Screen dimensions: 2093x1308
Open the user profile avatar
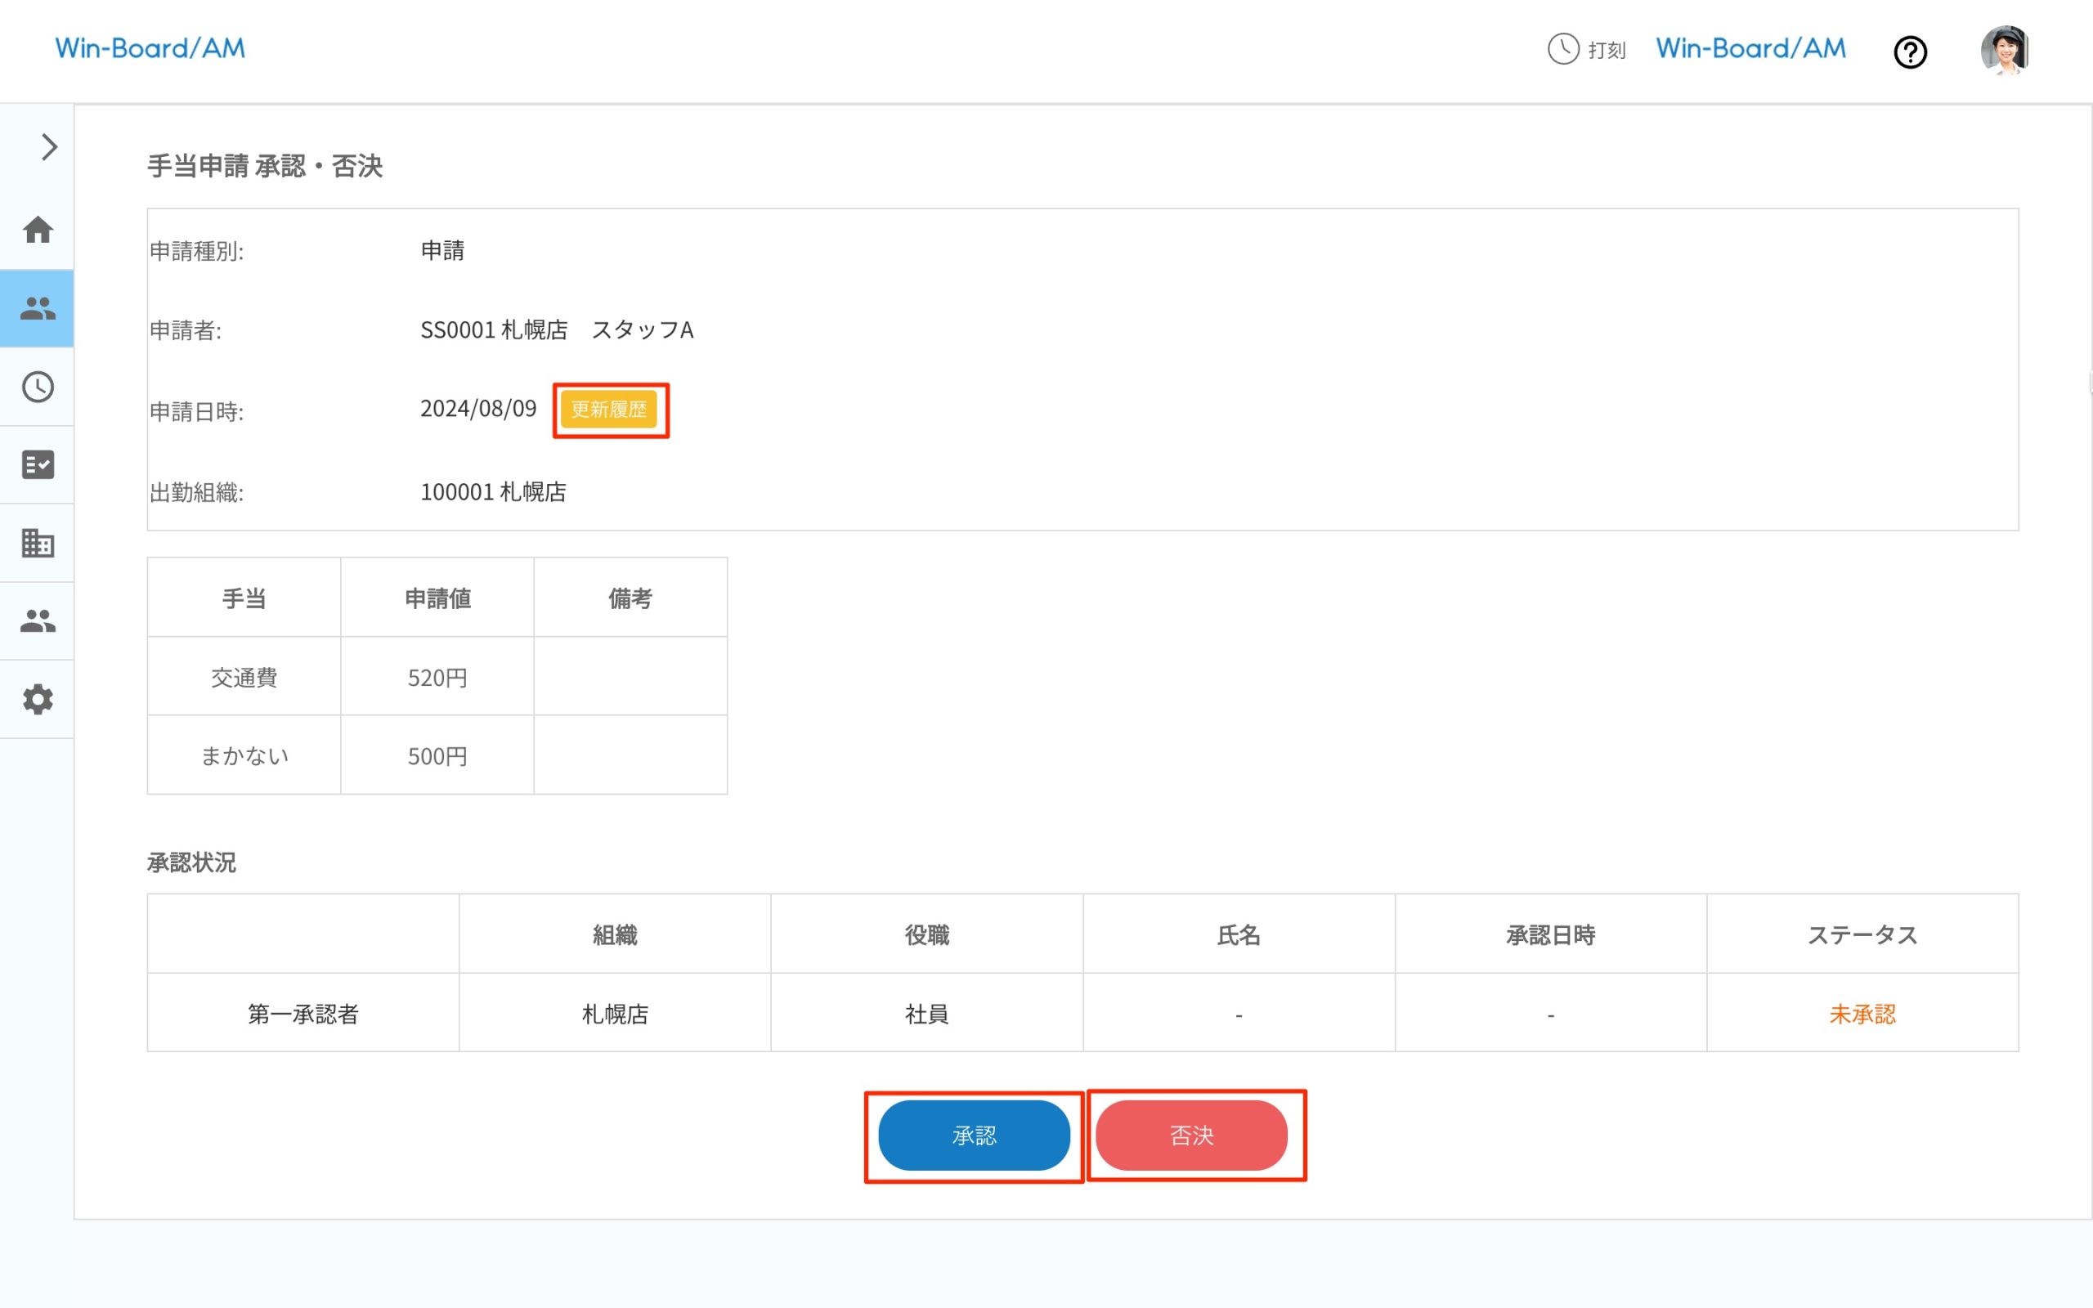(x=2004, y=49)
